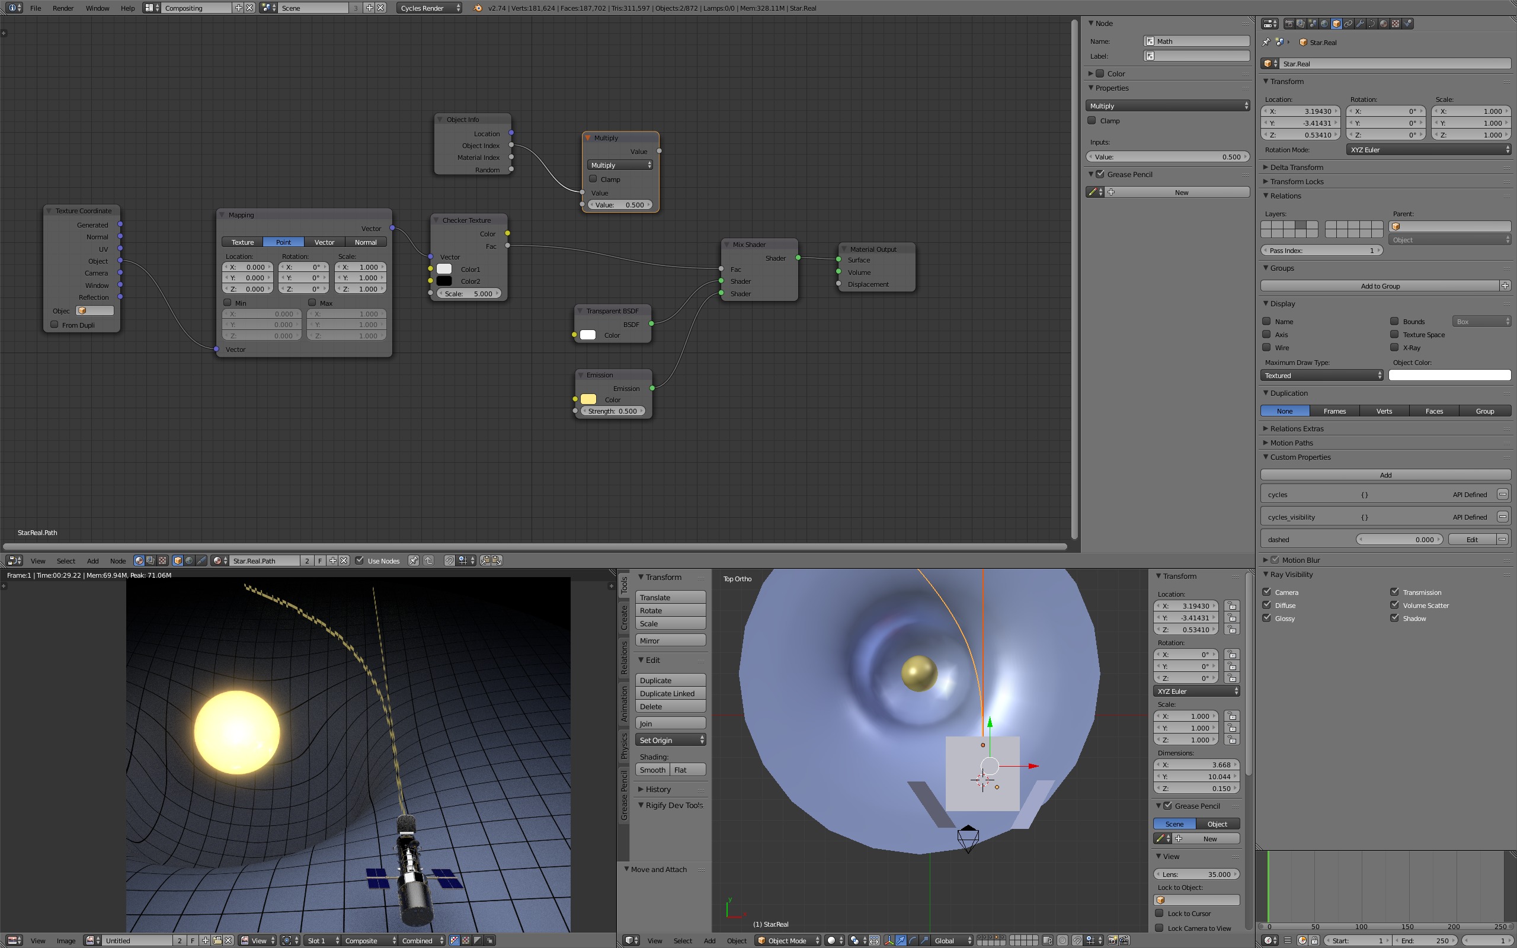1517x948 pixels.
Task: Open Rotation Mode XYZ Euler dropdown
Action: coord(1428,150)
